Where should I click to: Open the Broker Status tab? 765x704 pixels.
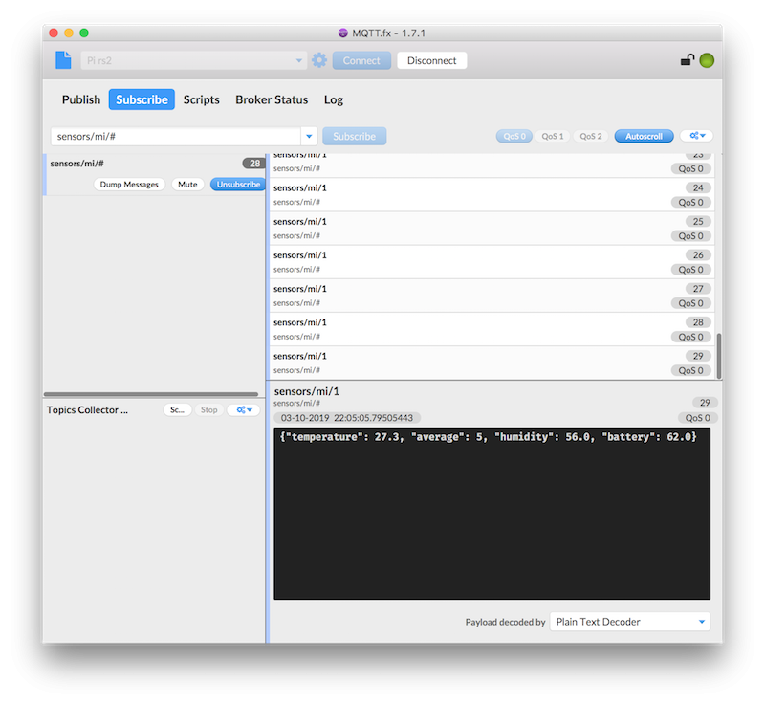tap(272, 99)
